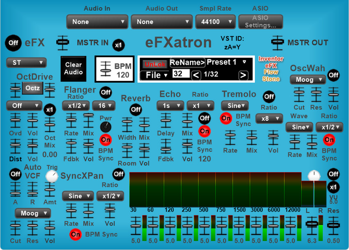Open the Smpl Rate 44100 dropdown
Viewport: 349px width, 250px height.
pyautogui.click(x=215, y=22)
